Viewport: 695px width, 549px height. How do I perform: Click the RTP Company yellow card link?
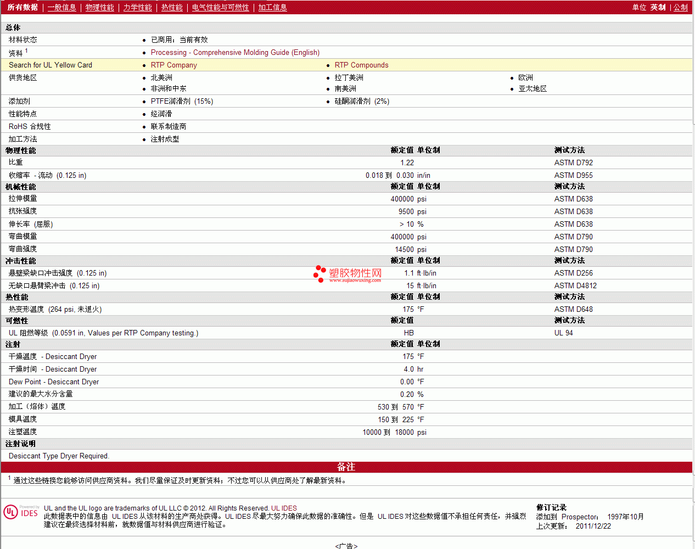[x=173, y=65]
